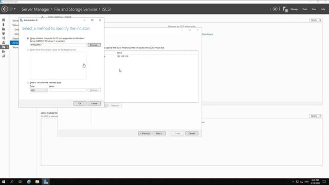Select File and Storage Services sidebar icon
329x185 pixels.
4,47
